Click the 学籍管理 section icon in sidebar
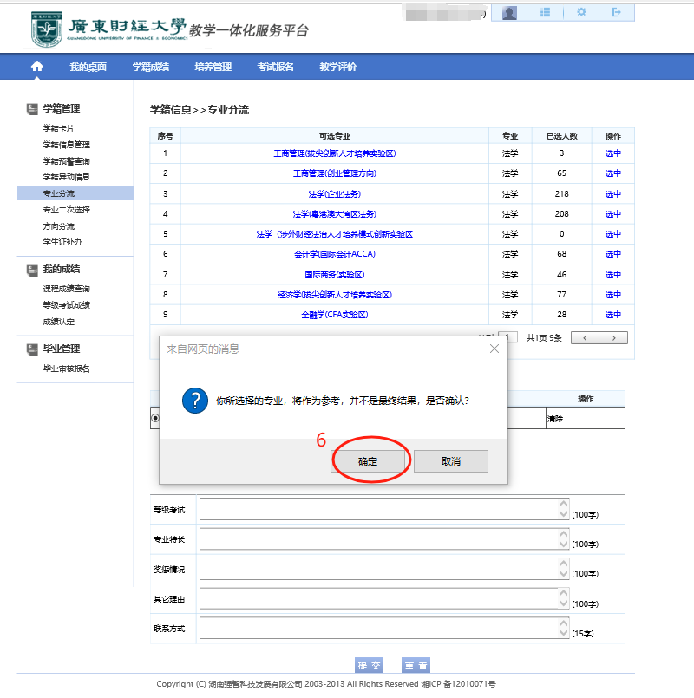 32,108
